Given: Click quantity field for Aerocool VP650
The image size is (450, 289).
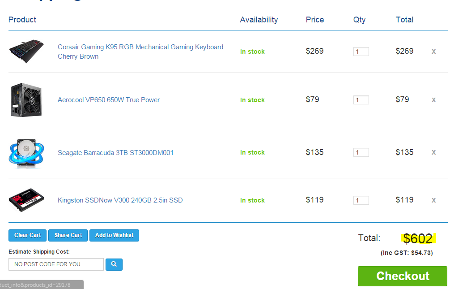Looking at the screenshot, I should [361, 100].
